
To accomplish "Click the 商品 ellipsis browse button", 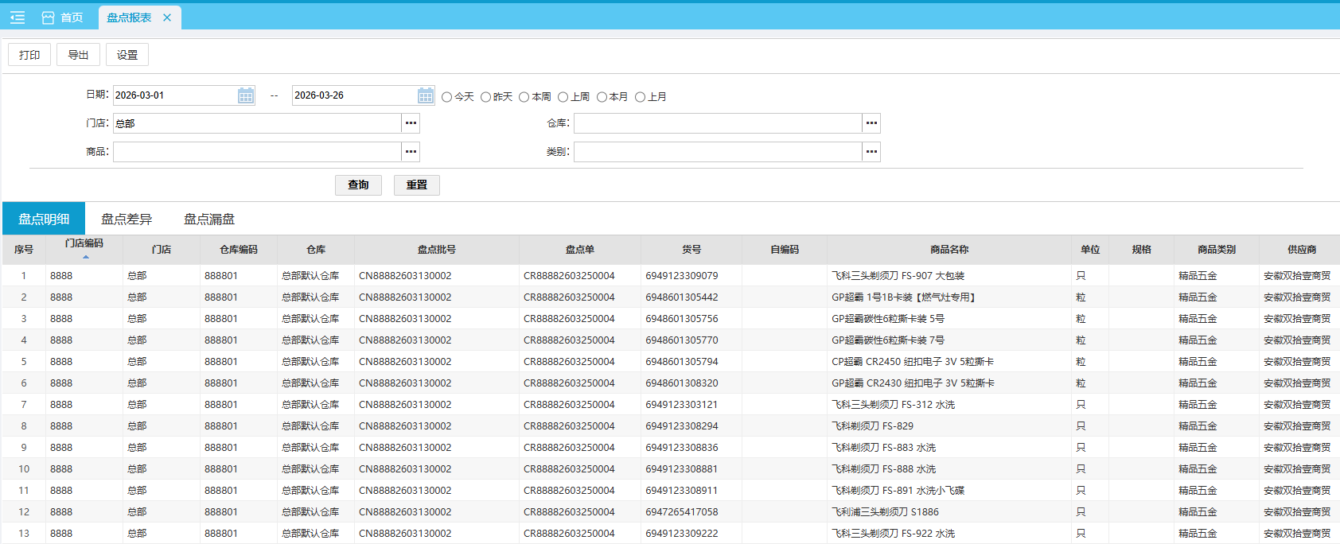I will tap(411, 152).
